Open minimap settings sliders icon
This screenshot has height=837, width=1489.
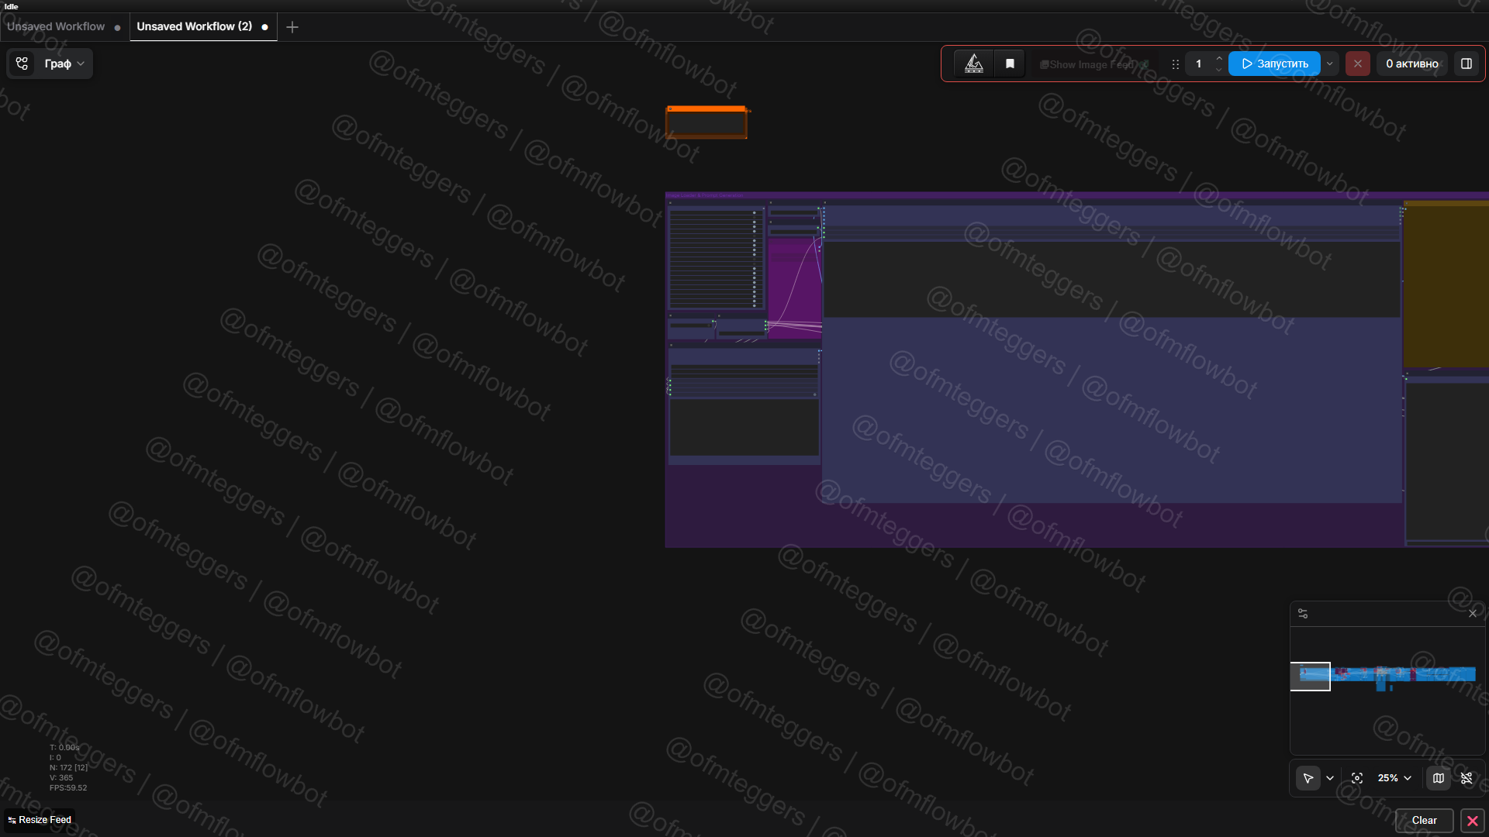[x=1303, y=614]
